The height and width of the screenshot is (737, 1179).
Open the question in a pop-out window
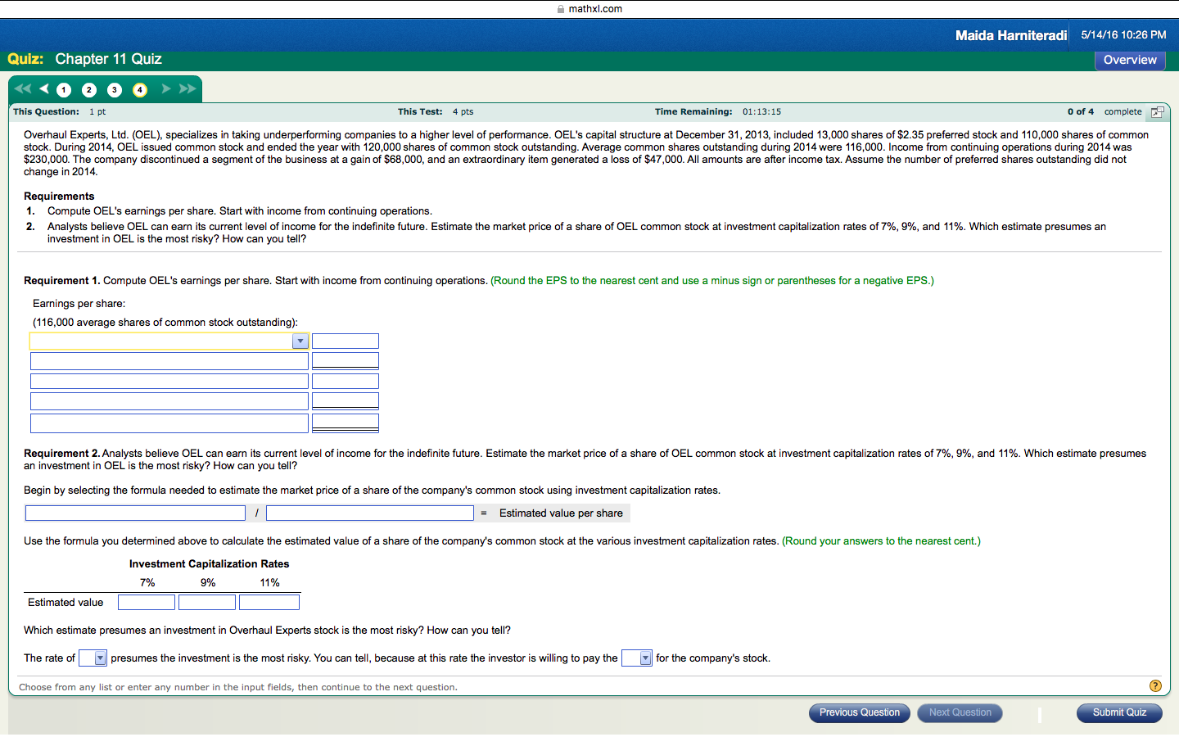pyautogui.click(x=1157, y=111)
